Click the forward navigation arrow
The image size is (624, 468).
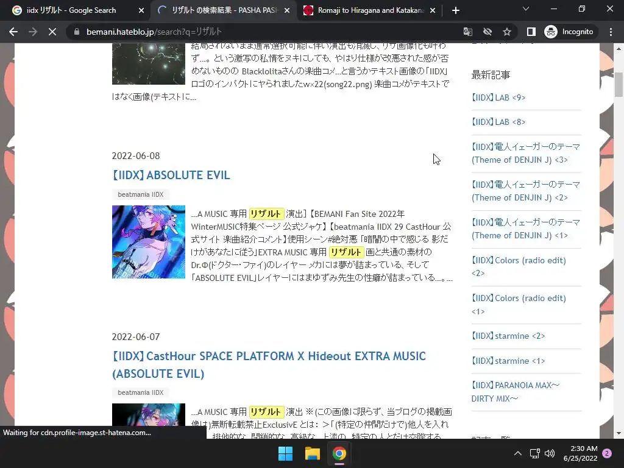33,32
